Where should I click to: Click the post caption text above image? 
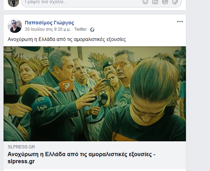tap(67, 40)
